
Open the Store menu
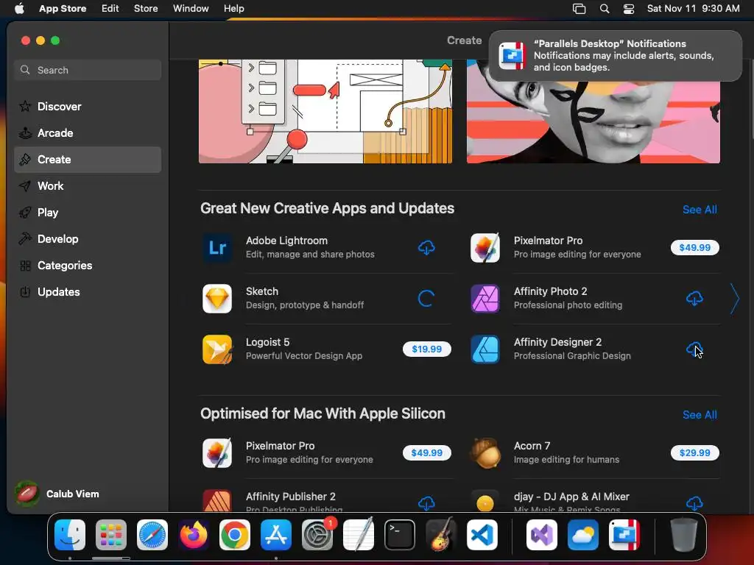pos(146,8)
